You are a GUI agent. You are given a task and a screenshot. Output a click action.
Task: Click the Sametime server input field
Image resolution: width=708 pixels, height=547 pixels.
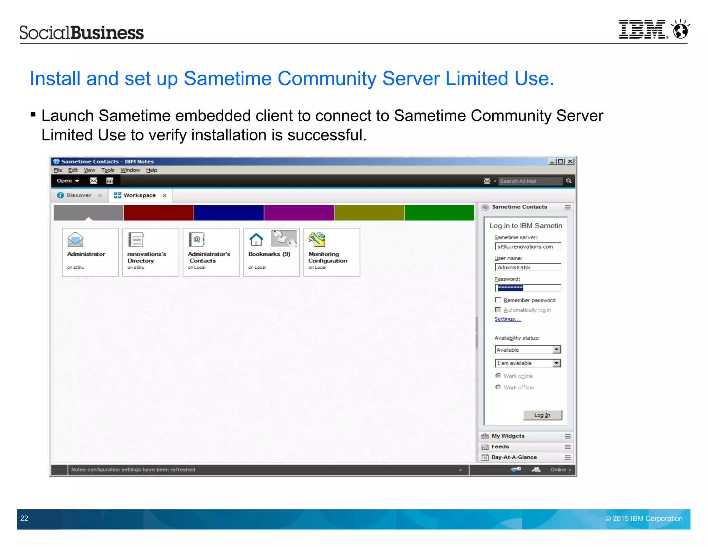click(528, 246)
